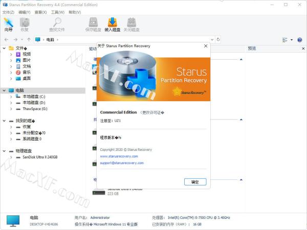Image resolution: width=307 pixels, height=230 pixels.
Task: Select 本地磁盘 (D:) in the tree
Action: click(34, 103)
